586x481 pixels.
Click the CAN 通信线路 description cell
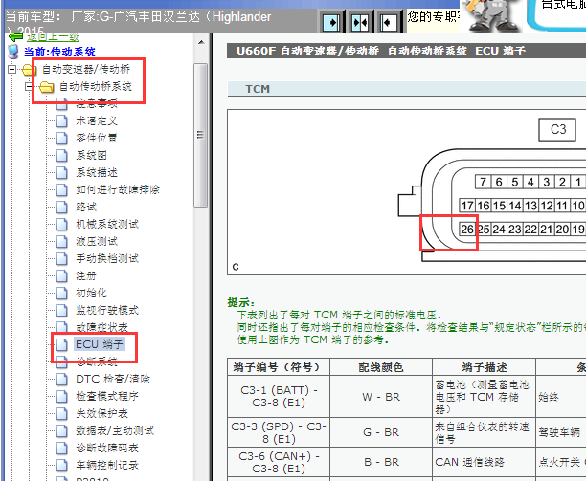click(484, 462)
